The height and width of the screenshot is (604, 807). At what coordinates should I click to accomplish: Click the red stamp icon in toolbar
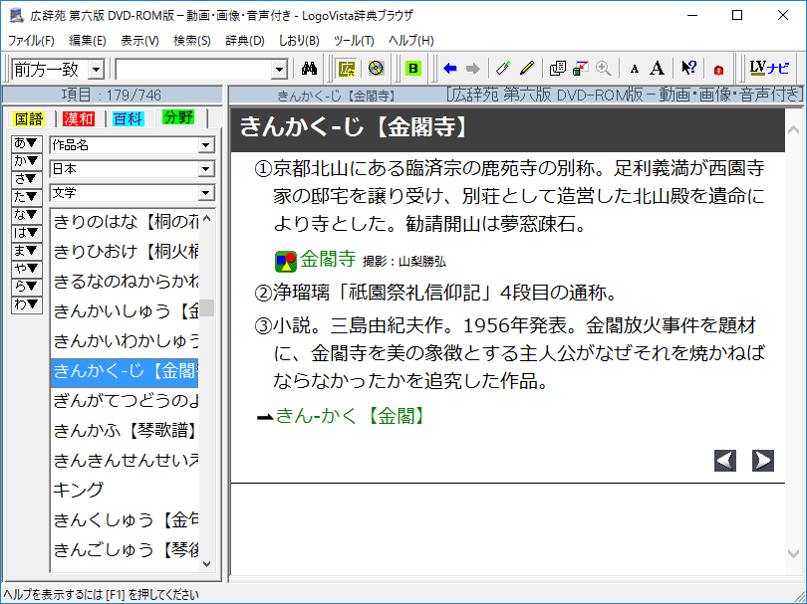[719, 70]
